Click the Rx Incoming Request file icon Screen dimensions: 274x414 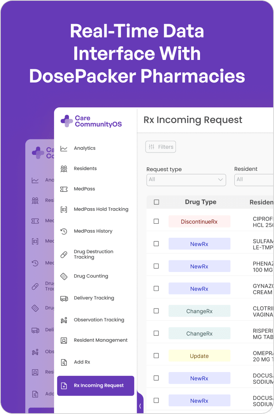pos(64,386)
